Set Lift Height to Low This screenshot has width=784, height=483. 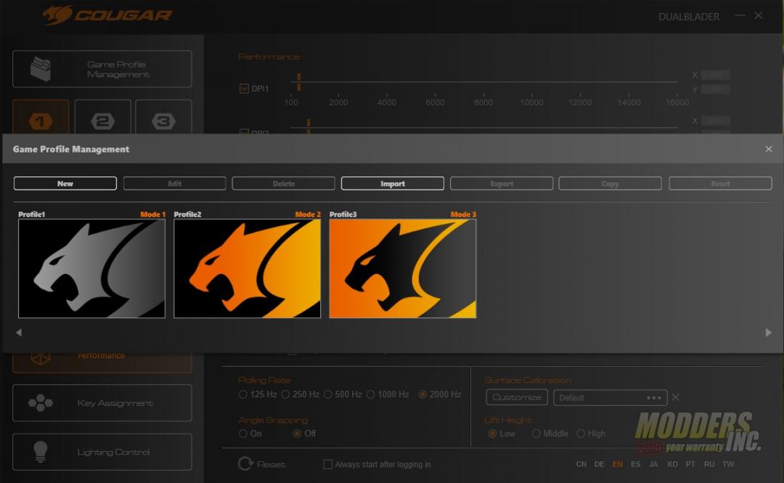pyautogui.click(x=492, y=434)
